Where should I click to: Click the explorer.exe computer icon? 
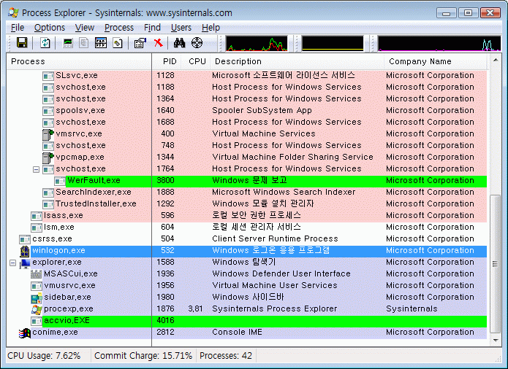click(25, 263)
